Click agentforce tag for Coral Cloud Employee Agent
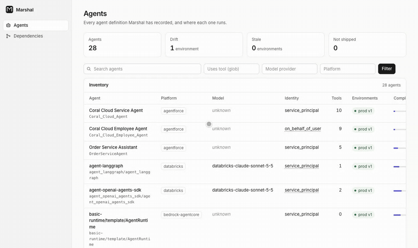 173,129
